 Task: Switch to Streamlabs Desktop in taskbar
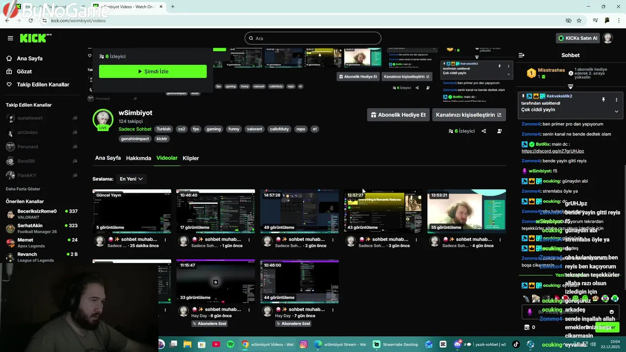click(396, 344)
